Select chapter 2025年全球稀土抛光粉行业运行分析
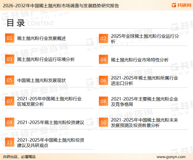193x160 pixels. (x=145, y=39)
